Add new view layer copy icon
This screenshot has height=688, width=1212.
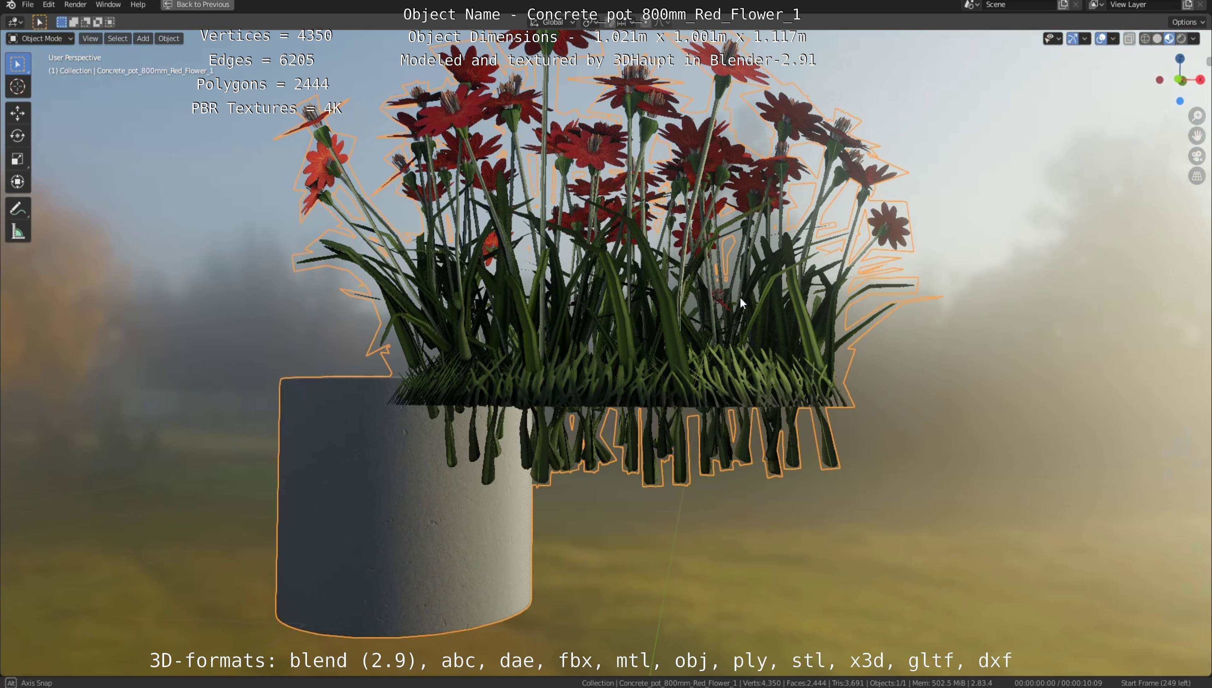point(1187,5)
